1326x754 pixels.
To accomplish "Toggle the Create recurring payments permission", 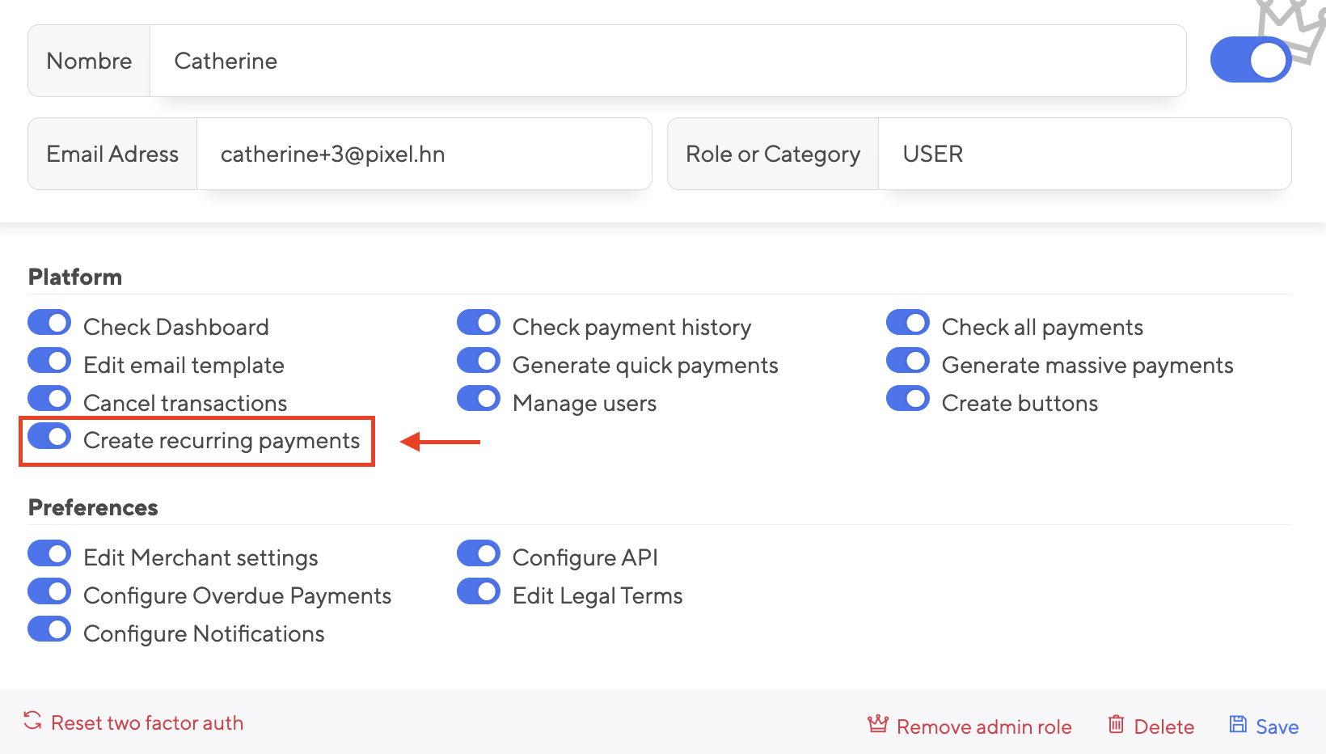I will coord(49,436).
